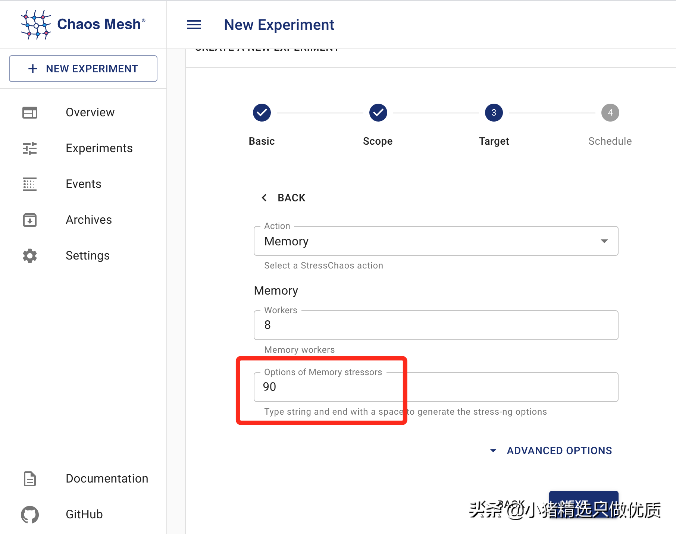Expand Advanced Options section
The height and width of the screenshot is (534, 676).
coord(551,450)
